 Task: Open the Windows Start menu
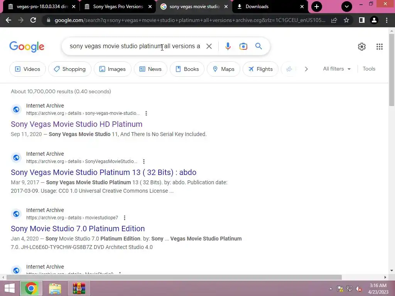[x=10, y=288]
